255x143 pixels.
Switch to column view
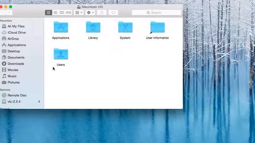[62, 13]
